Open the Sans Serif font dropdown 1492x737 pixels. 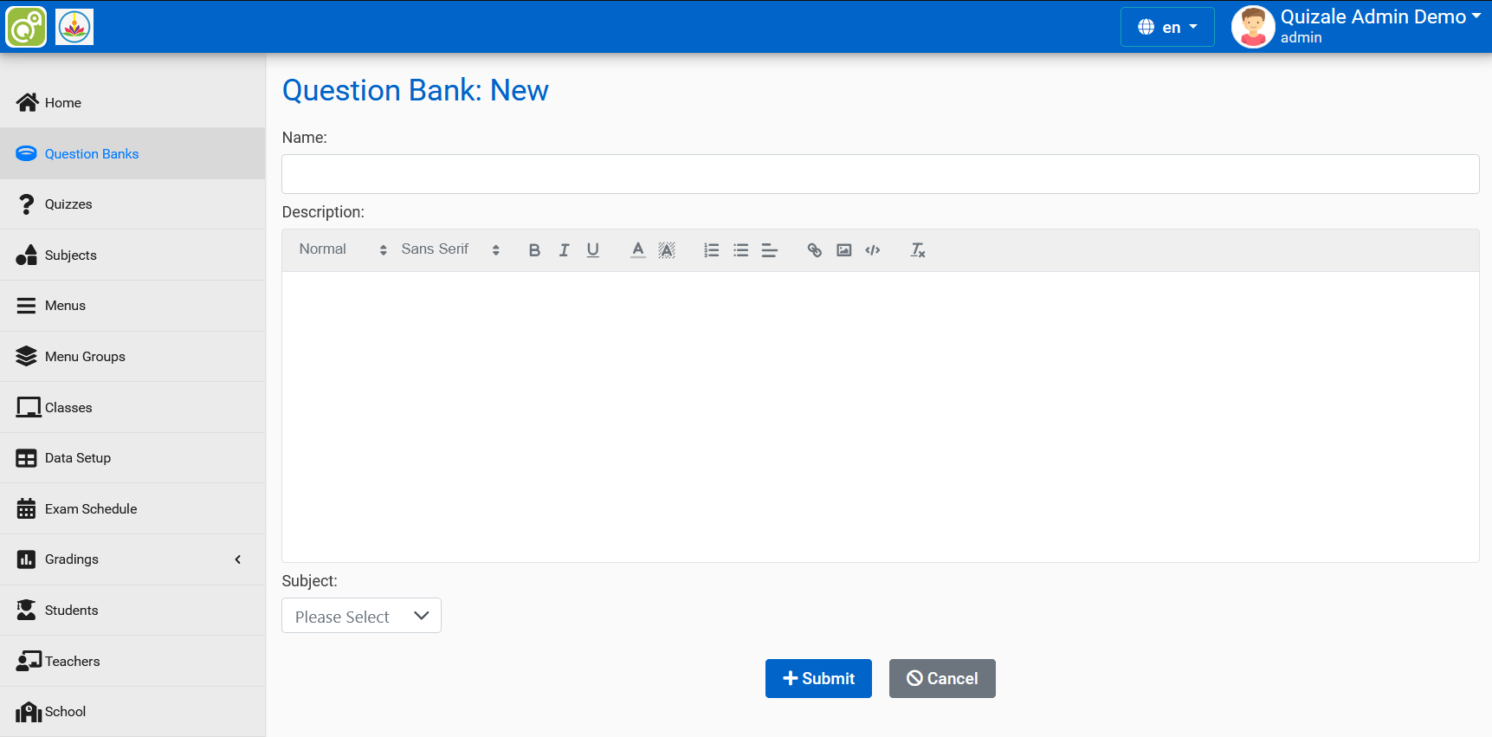pos(450,249)
